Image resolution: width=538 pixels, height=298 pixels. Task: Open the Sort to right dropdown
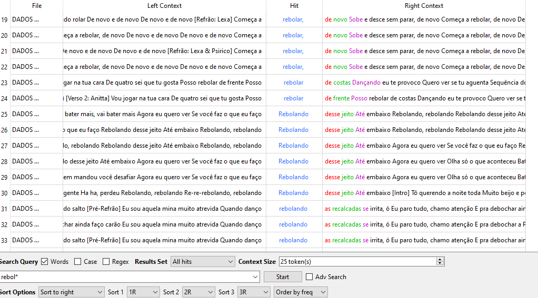[x=71, y=292]
